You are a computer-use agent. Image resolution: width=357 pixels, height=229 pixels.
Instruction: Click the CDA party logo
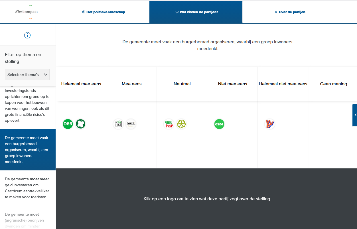pos(219,124)
